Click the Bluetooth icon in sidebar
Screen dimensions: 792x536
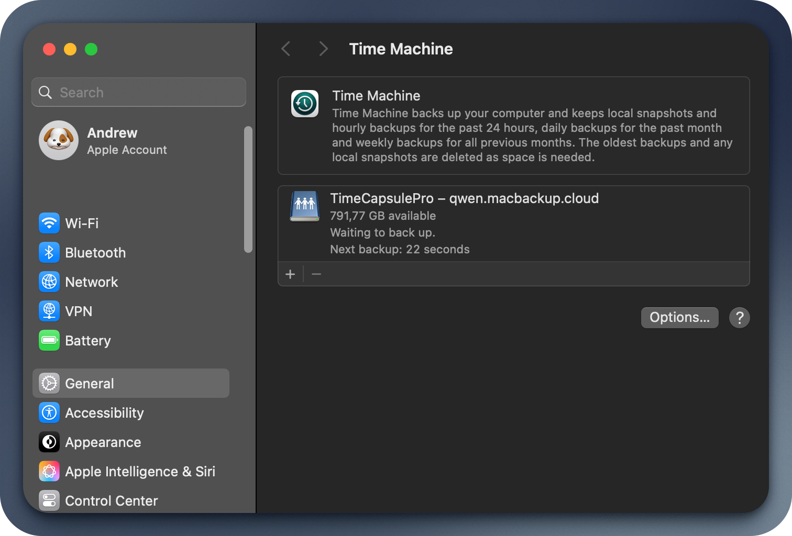click(x=49, y=253)
